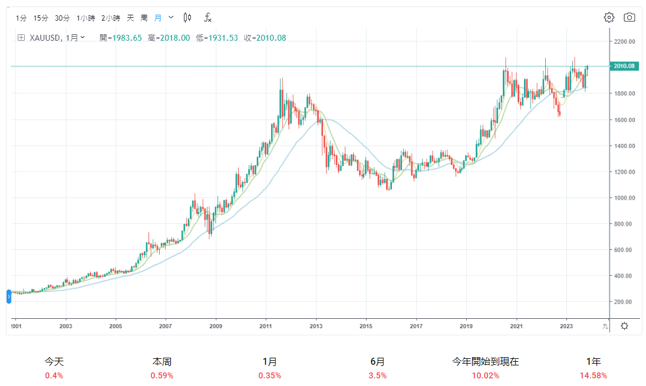Open the fx indicators menu
Image resolution: width=646 pixels, height=386 pixels.
click(207, 18)
